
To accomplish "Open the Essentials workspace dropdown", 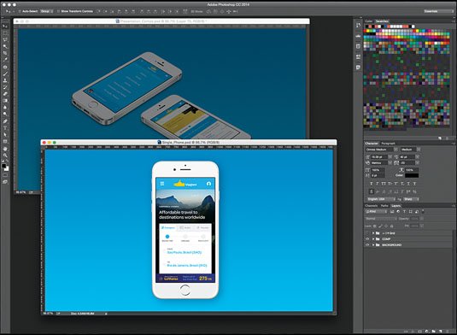I will (x=439, y=11).
